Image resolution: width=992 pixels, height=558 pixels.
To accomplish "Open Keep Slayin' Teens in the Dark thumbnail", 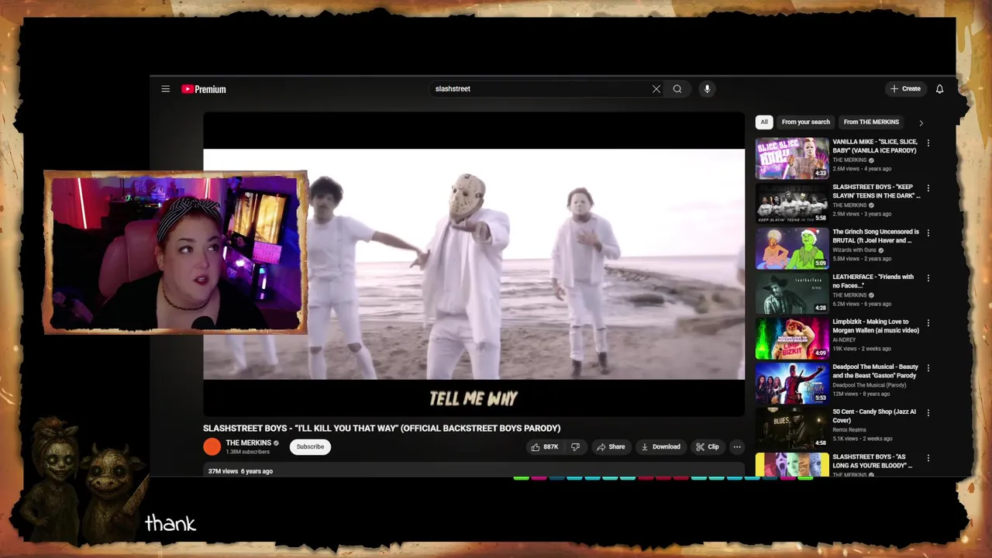I will [792, 203].
